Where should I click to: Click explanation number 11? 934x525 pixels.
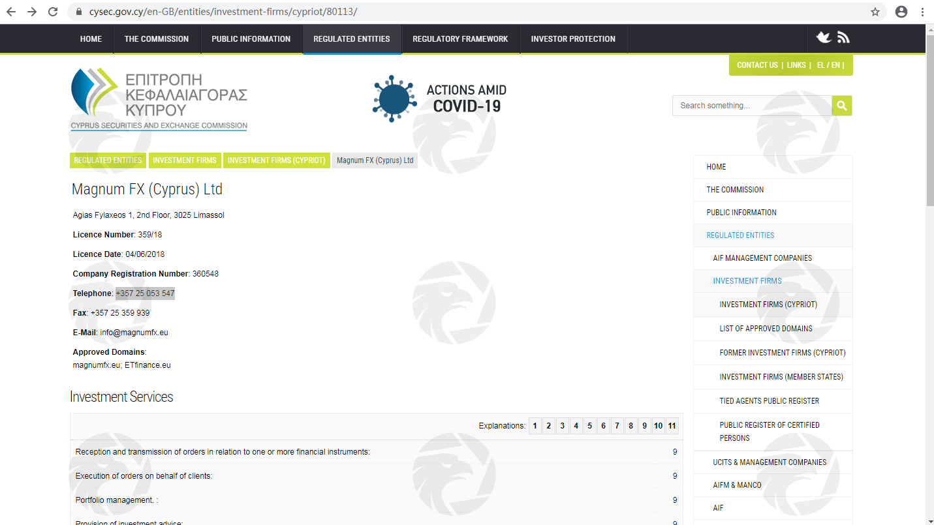[672, 426]
